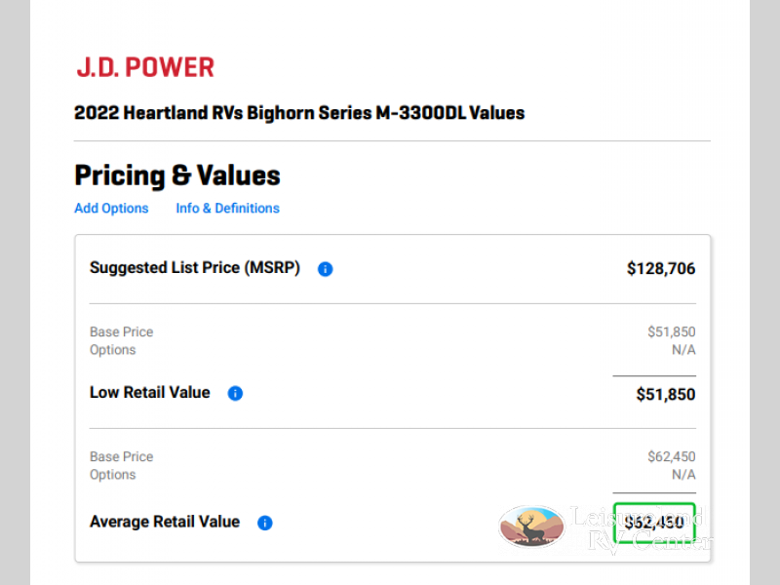Image resolution: width=780 pixels, height=585 pixels.
Task: Click the 2022 Heartland Bighorn M-3300DL title
Action: click(x=299, y=113)
